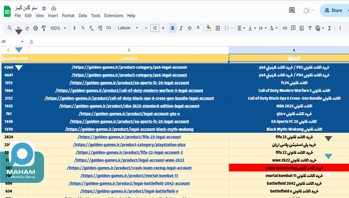Image resolution: width=349 pixels, height=198 pixels.
Task: Open the fifa-23-legal-account link
Action: (x=129, y=137)
